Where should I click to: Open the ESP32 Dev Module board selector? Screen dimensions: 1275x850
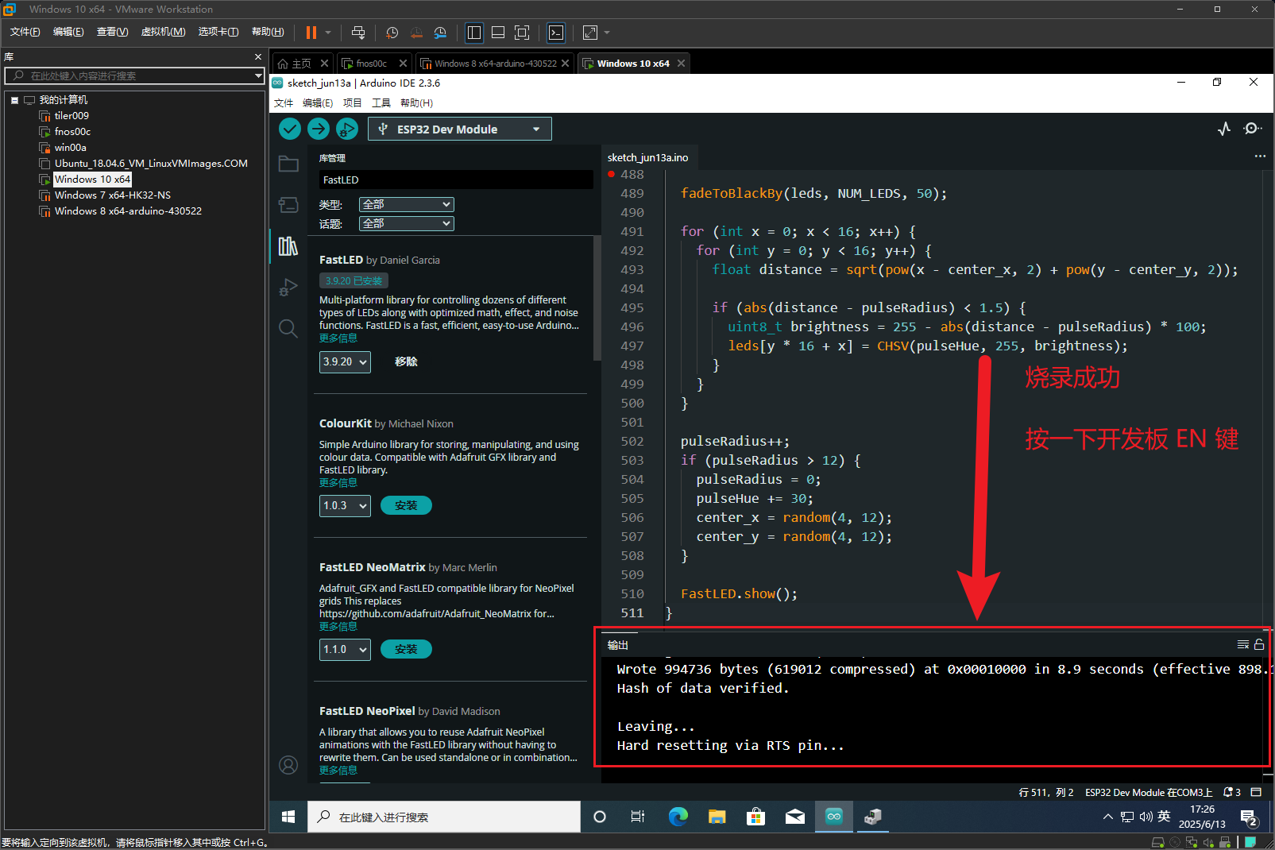coord(460,129)
